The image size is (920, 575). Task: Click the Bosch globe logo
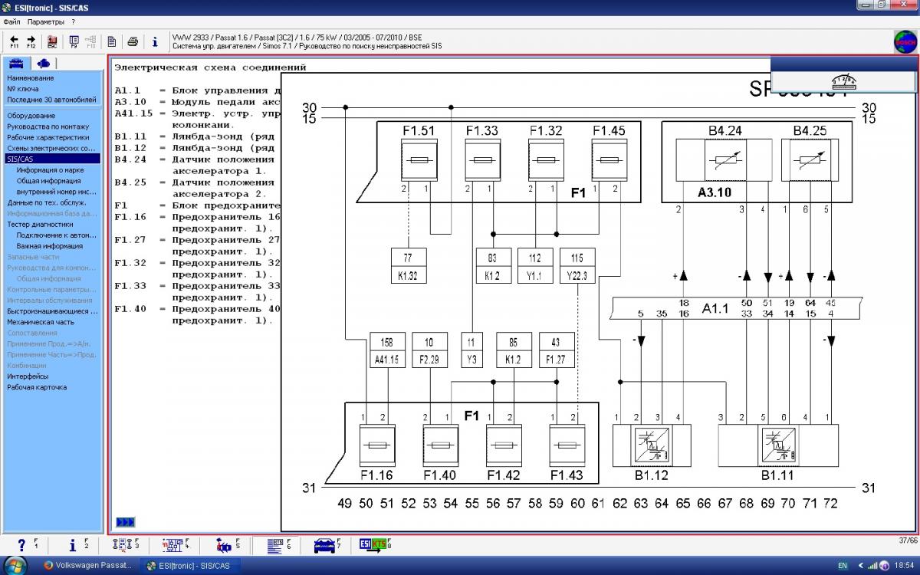(x=905, y=42)
